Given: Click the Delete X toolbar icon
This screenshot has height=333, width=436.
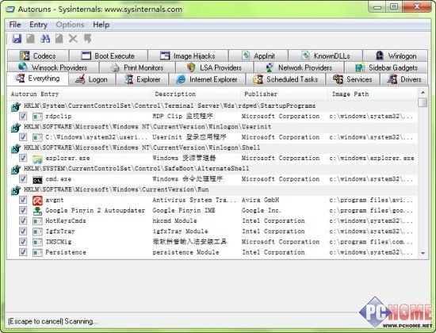Looking at the screenshot, I should tap(73, 39).
